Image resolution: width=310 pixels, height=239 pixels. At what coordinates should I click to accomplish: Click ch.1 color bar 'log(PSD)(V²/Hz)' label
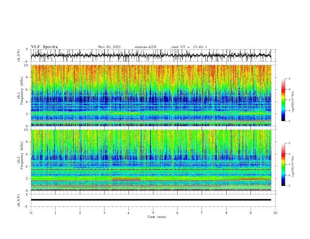[293, 102]
